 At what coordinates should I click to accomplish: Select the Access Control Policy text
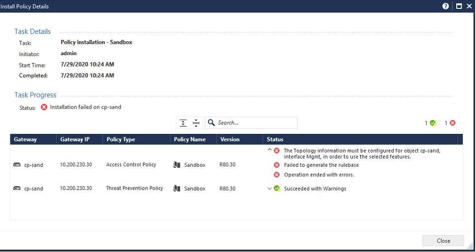click(131, 164)
